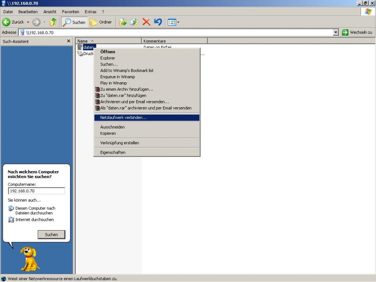Open the Favoriten menu
The image size is (376, 282).
tap(70, 11)
